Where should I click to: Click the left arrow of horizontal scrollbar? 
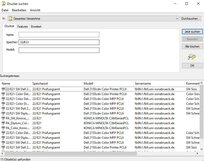(x=2, y=154)
